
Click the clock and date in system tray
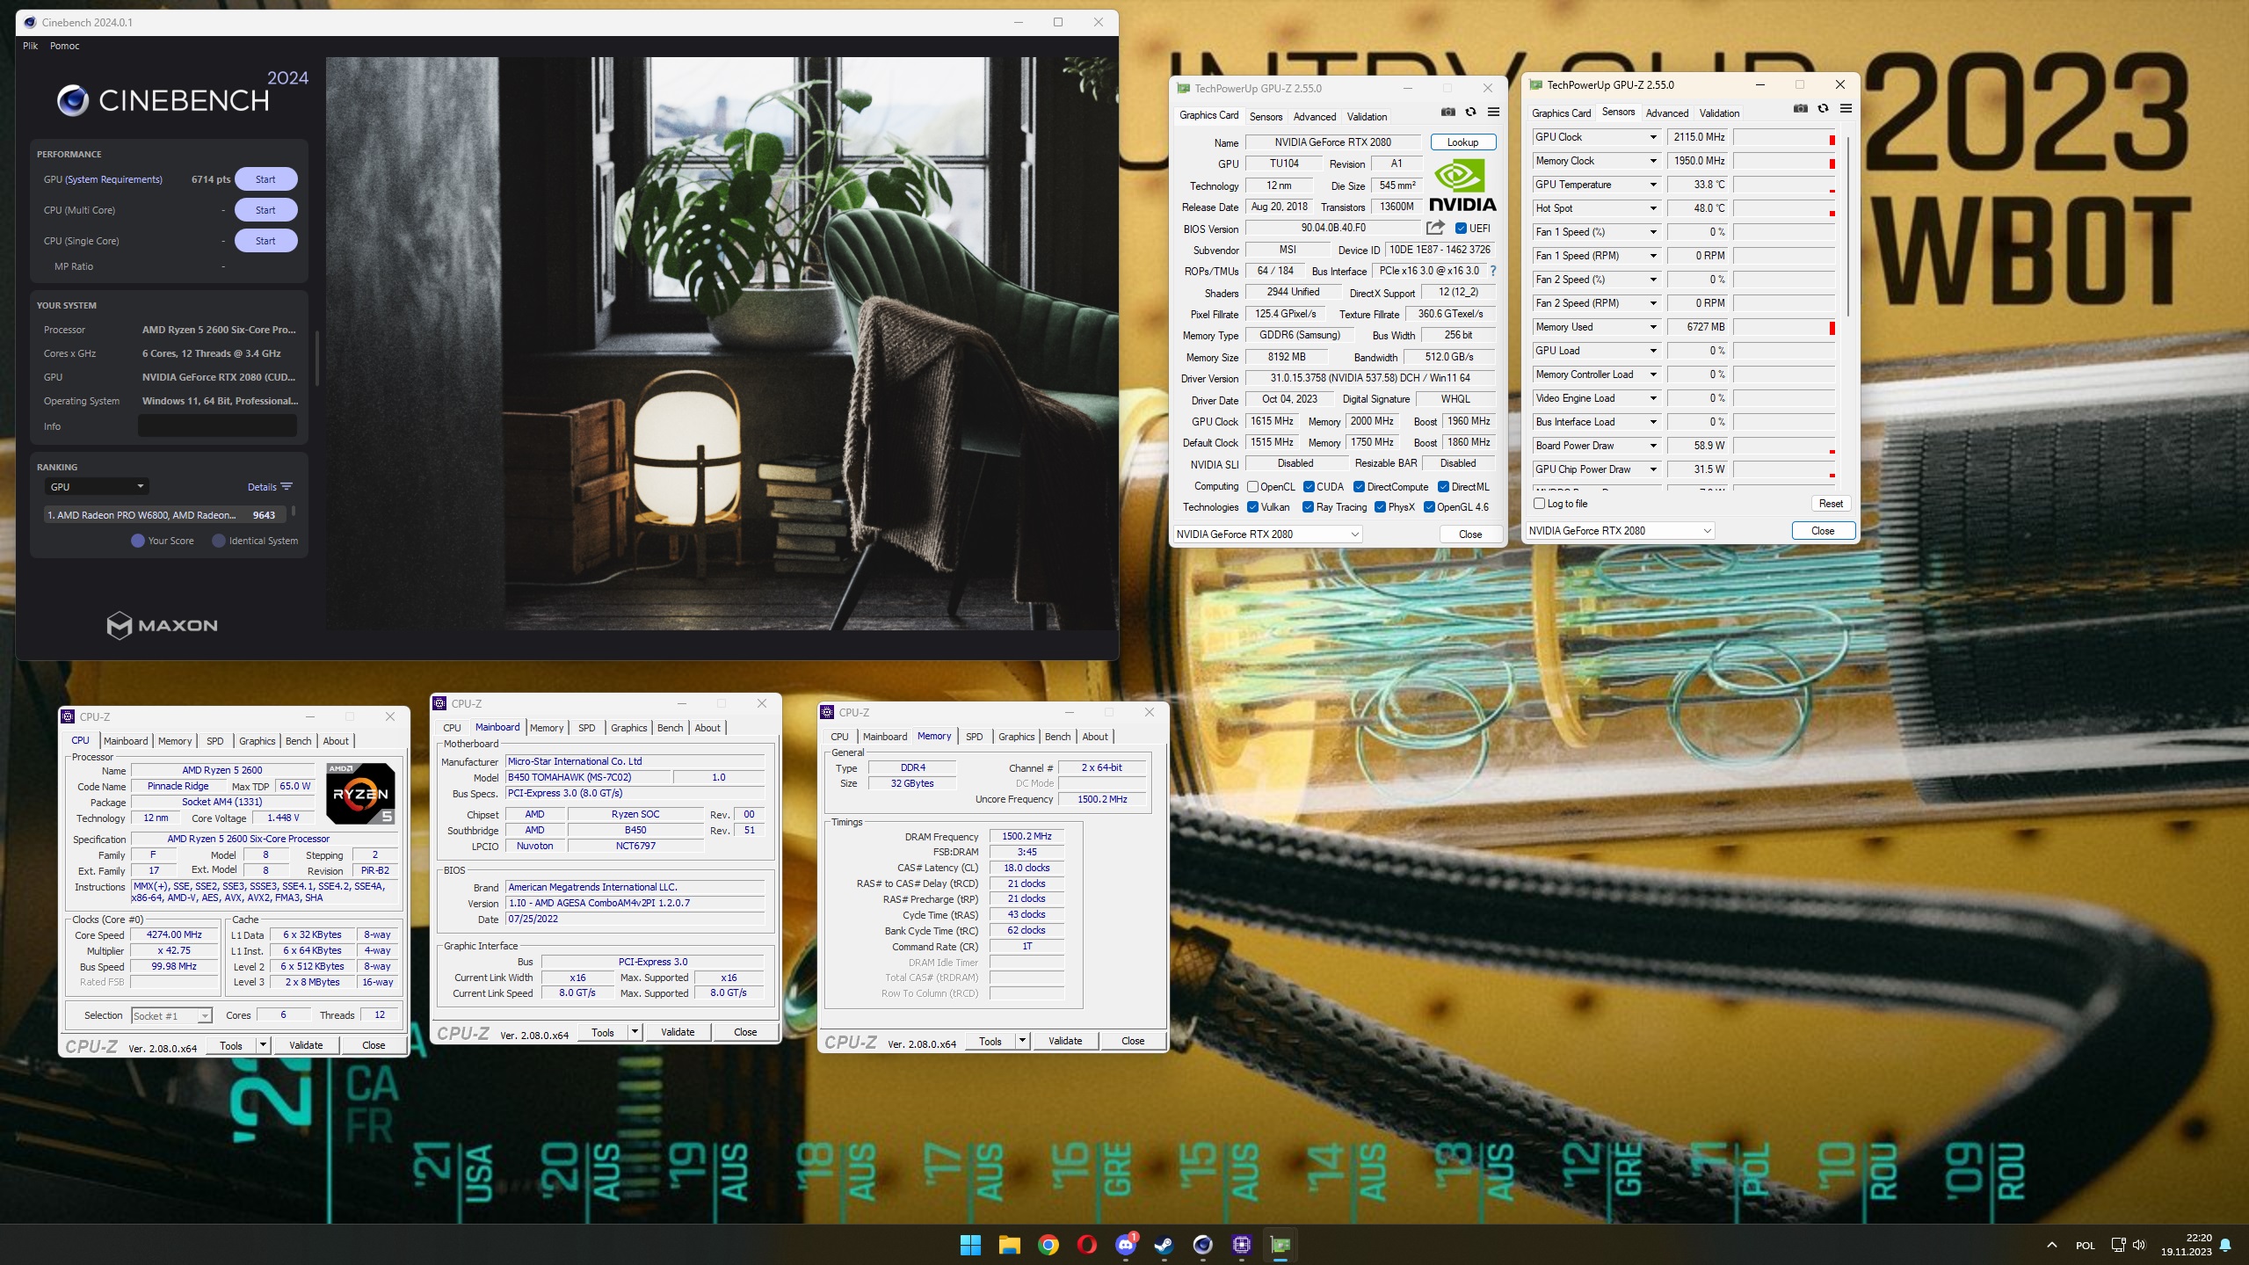(2186, 1245)
